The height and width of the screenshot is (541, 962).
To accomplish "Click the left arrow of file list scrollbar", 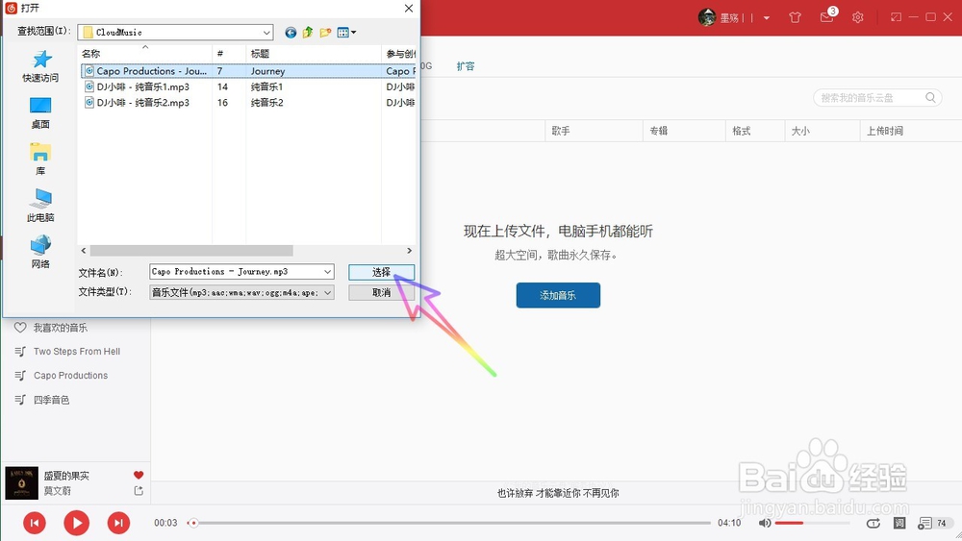I will tap(84, 251).
